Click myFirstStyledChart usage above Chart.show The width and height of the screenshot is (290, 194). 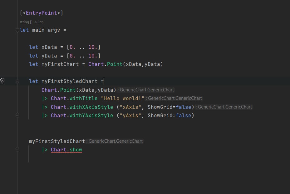[x=57, y=141]
